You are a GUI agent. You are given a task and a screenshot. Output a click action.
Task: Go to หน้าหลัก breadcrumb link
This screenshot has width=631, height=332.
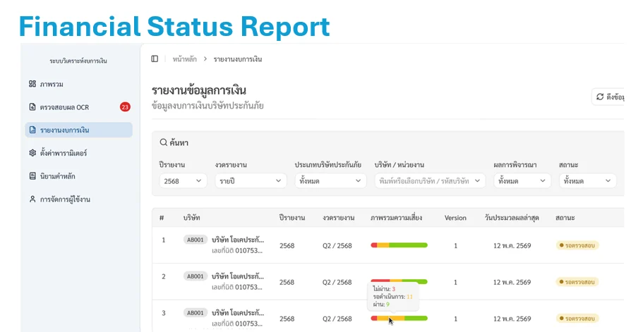pyautogui.click(x=185, y=59)
